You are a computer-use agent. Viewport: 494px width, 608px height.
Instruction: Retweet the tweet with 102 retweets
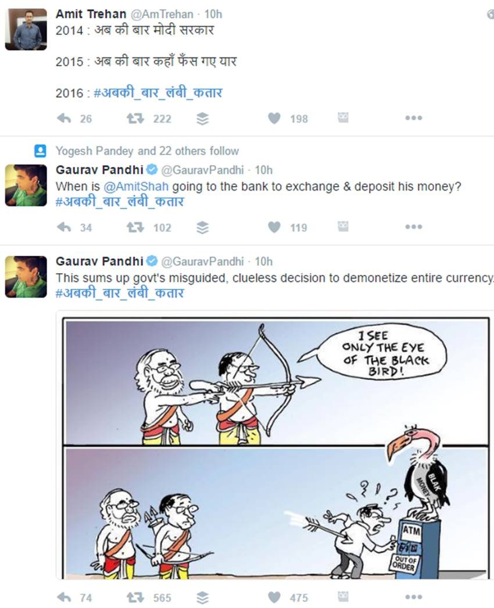[x=135, y=227]
